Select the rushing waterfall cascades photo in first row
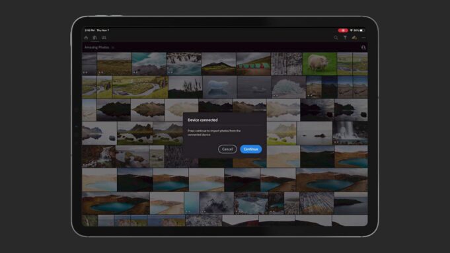The image size is (450, 253). coord(184,63)
